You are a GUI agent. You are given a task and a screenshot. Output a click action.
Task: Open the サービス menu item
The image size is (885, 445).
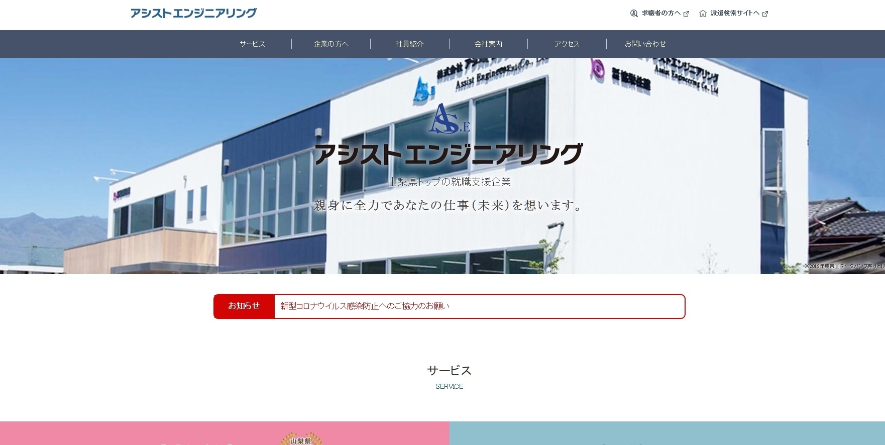pyautogui.click(x=252, y=44)
